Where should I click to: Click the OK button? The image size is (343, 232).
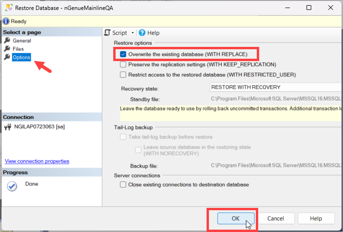pyautogui.click(x=236, y=218)
